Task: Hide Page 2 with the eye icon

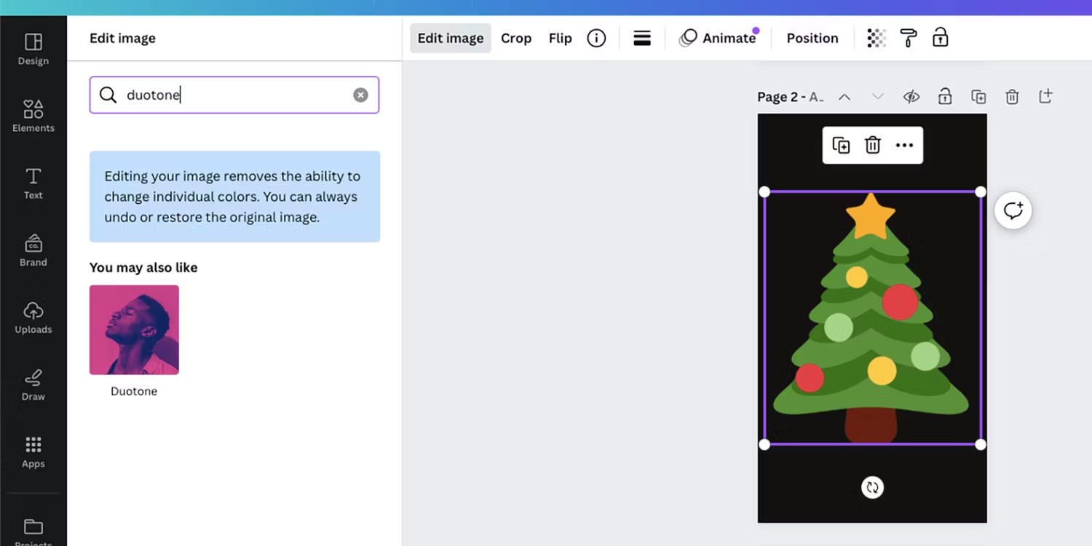Action: coord(911,96)
